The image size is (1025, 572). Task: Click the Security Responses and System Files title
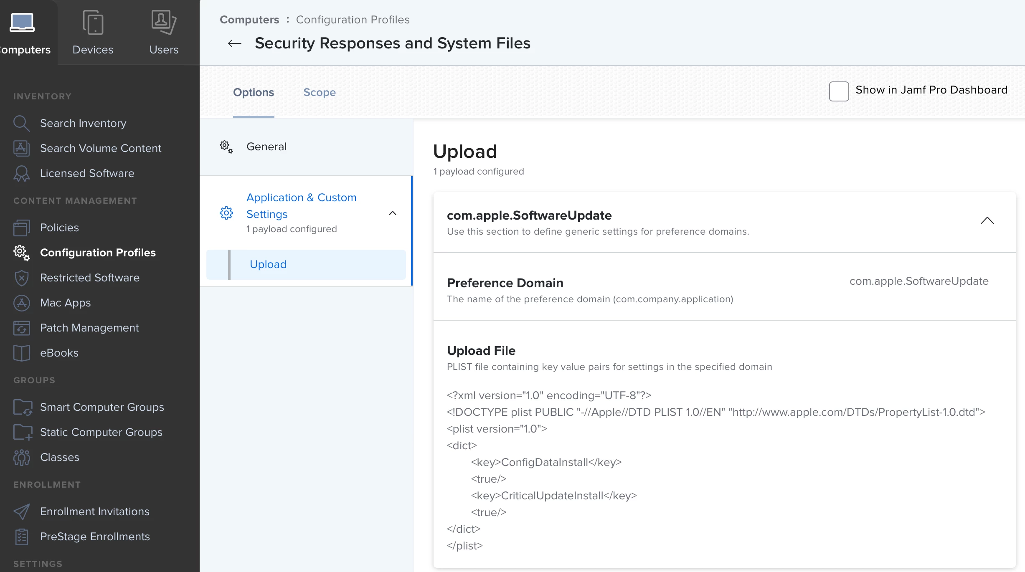click(x=393, y=43)
